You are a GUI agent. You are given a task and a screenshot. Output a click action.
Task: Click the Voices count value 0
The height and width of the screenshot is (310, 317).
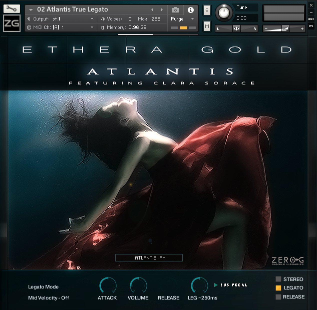130,19
